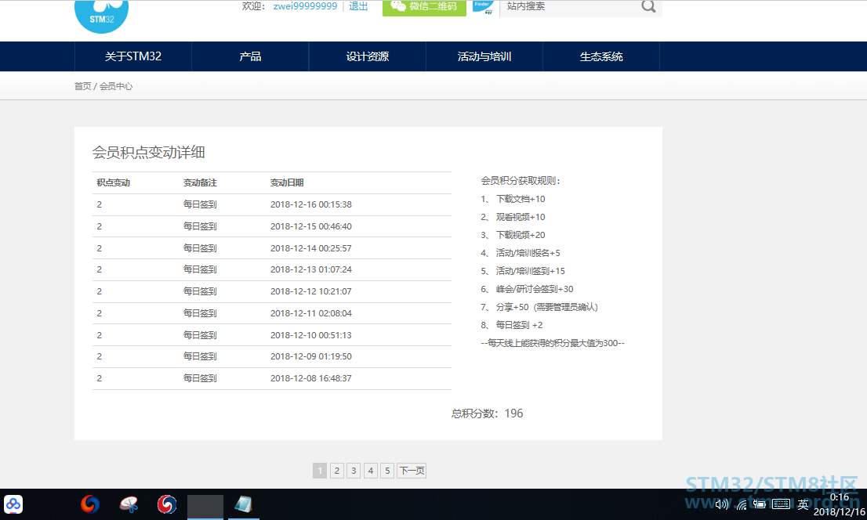Viewport: 867px width, 520px height.
Task: Click the blank gray active taskbar item
Action: [205, 506]
